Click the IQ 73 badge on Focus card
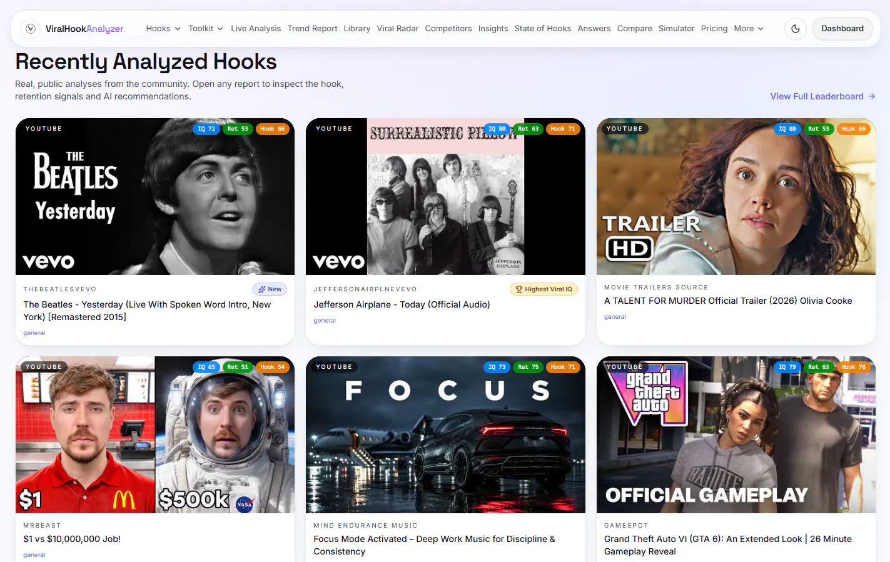This screenshot has height=562, width=890. (497, 367)
